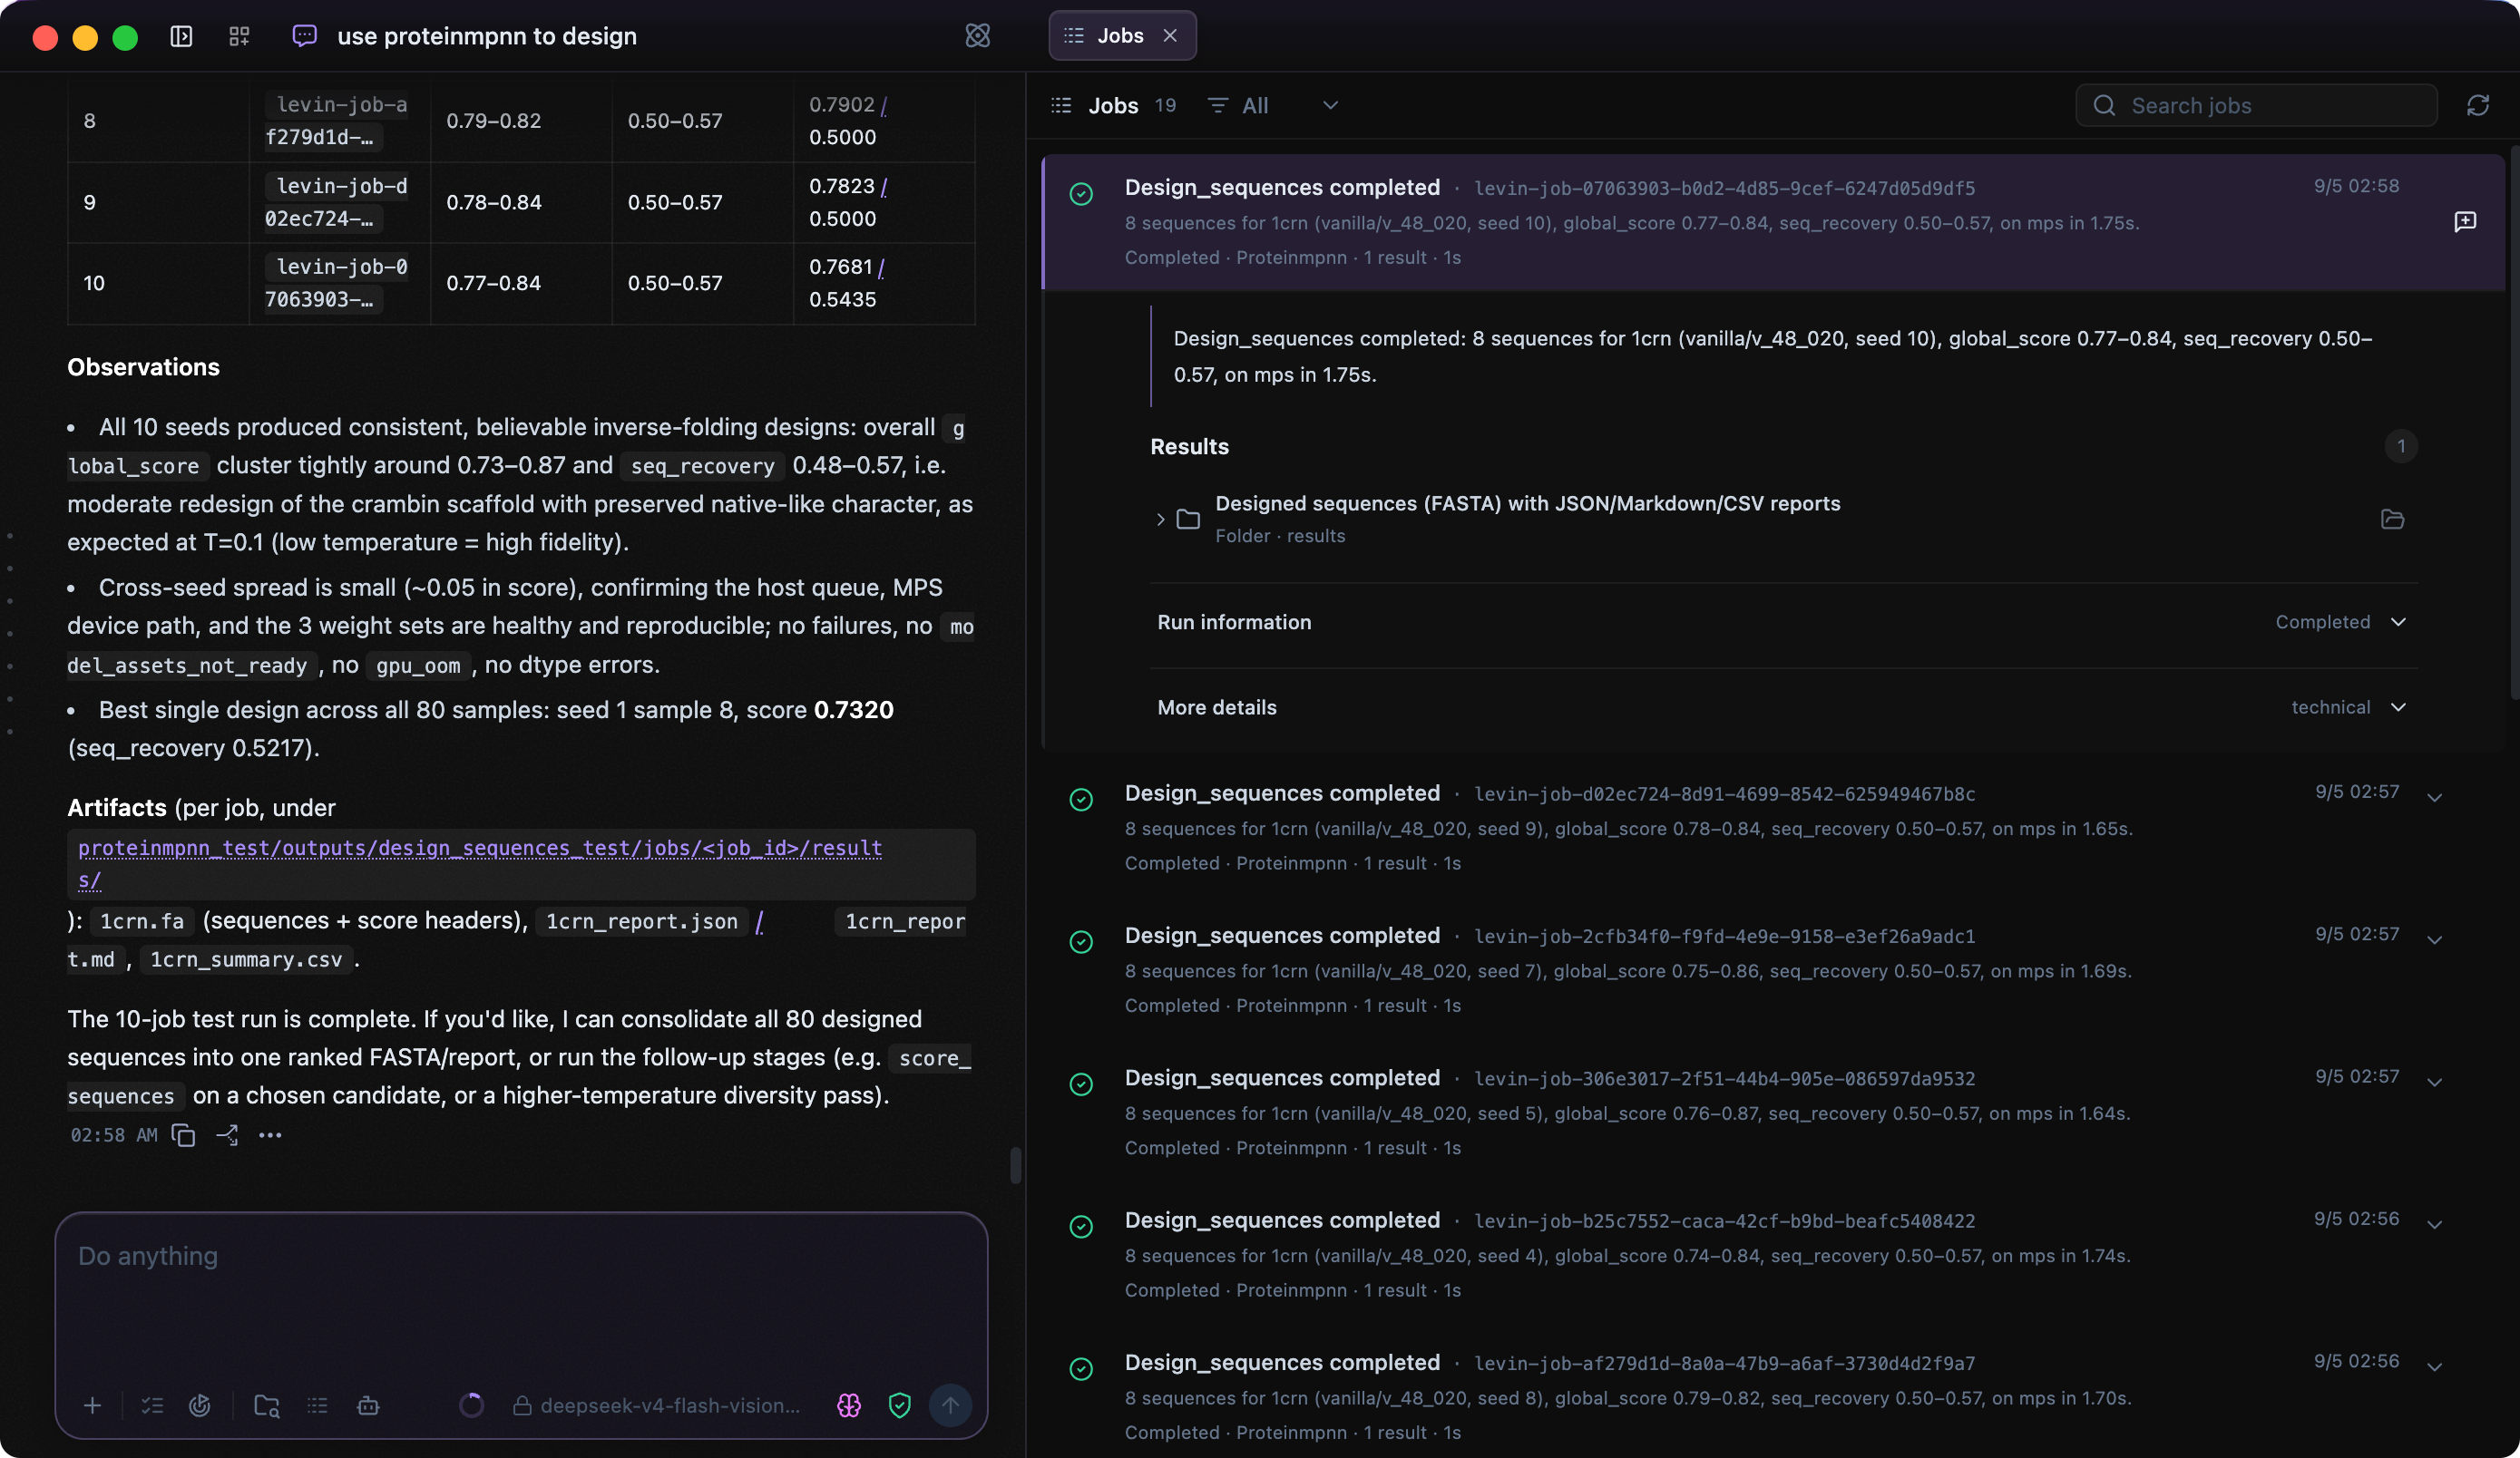Click the robot agent icon in composer
The width and height of the screenshot is (2520, 1458).
pos(368,1406)
